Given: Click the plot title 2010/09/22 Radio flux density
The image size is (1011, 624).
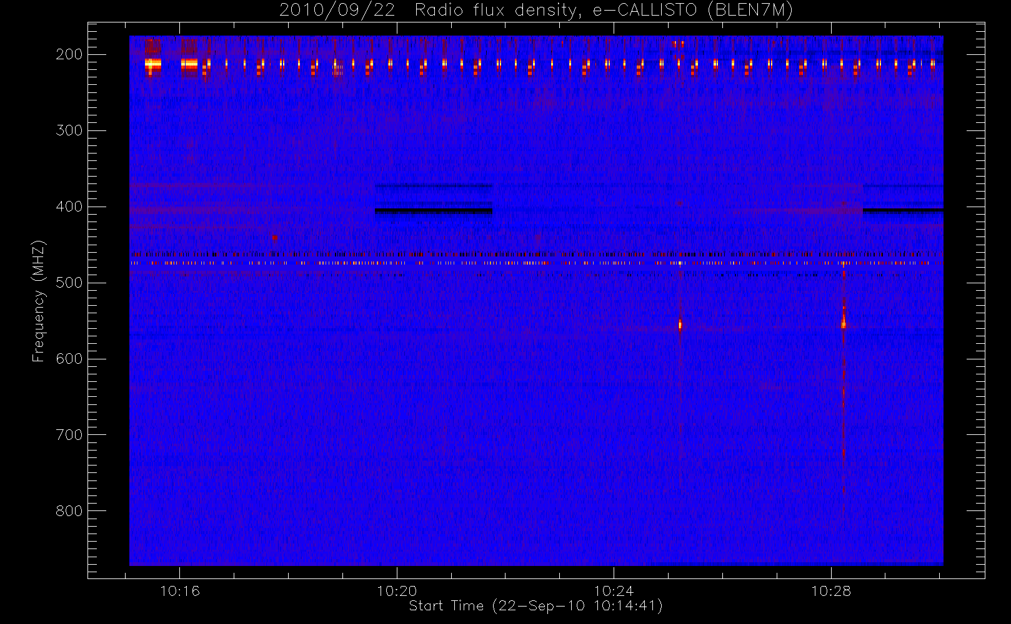Looking at the screenshot, I should point(536,10).
